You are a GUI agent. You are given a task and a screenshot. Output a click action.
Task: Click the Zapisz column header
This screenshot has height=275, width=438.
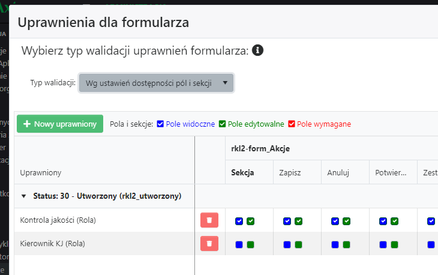tap(290, 172)
